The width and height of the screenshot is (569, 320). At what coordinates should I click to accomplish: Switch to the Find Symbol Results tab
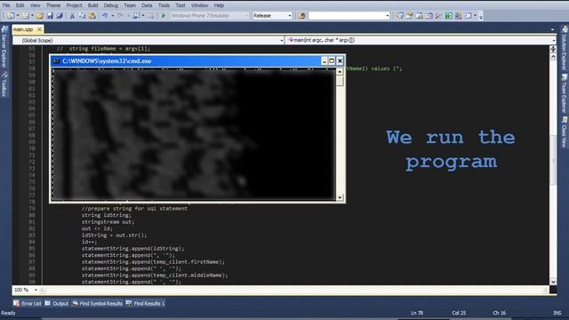point(97,303)
